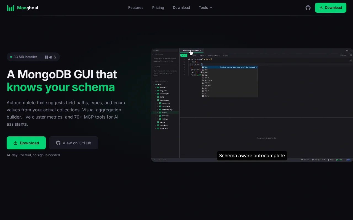Open the Pricing nav link
The height and width of the screenshot is (220, 353).
[x=158, y=8]
